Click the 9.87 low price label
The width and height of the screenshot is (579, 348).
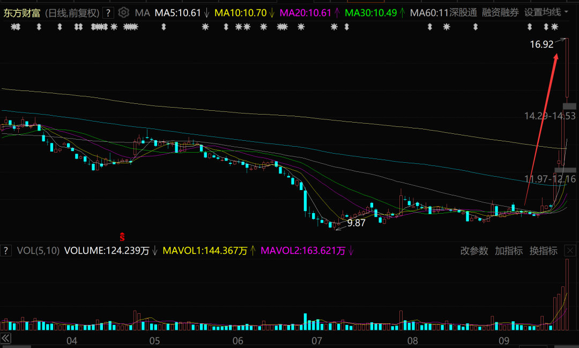coord(357,223)
